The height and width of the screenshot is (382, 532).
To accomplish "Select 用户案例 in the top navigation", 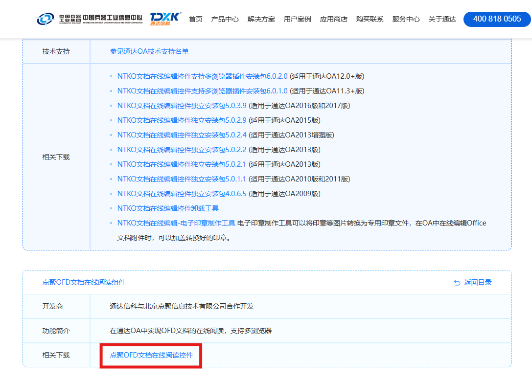I will pos(297,19).
